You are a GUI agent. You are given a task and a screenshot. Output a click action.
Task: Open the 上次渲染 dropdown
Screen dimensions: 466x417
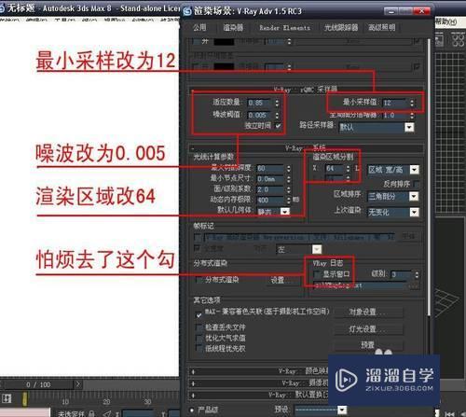(x=414, y=212)
